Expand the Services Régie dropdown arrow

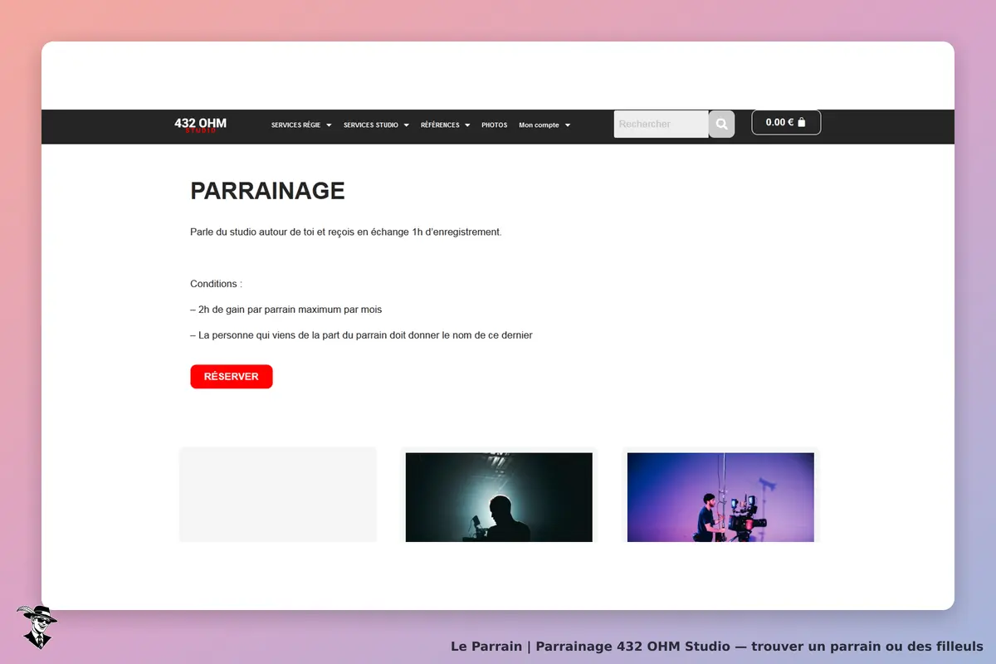click(x=329, y=125)
